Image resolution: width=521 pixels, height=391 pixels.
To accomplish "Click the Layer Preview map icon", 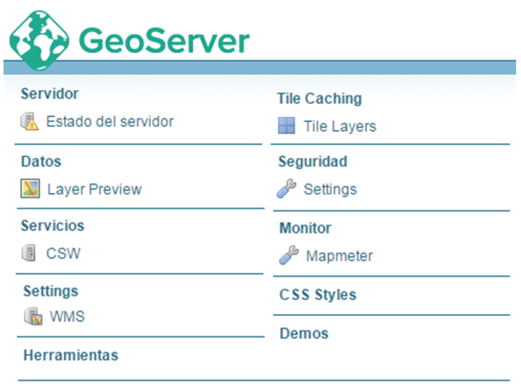I will [30, 188].
